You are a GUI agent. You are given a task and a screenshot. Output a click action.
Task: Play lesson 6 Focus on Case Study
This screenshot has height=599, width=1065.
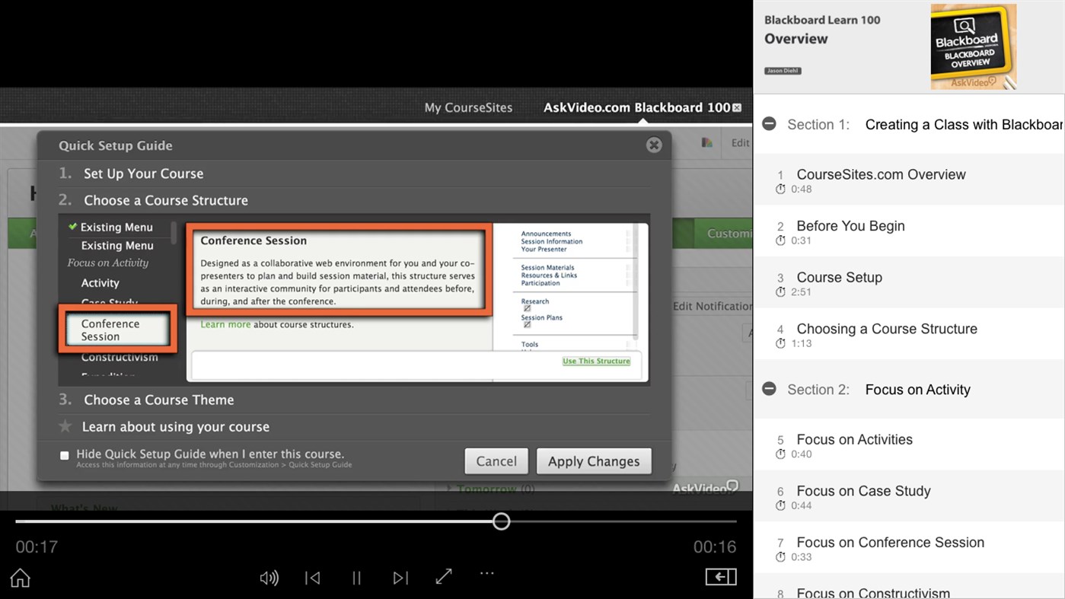(909, 497)
